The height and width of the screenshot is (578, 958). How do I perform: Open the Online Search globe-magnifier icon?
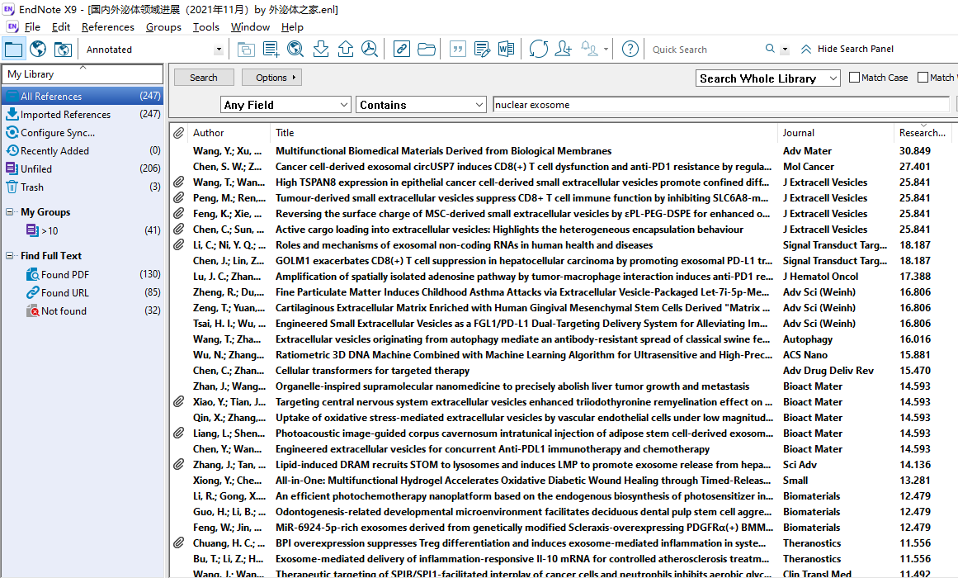295,49
